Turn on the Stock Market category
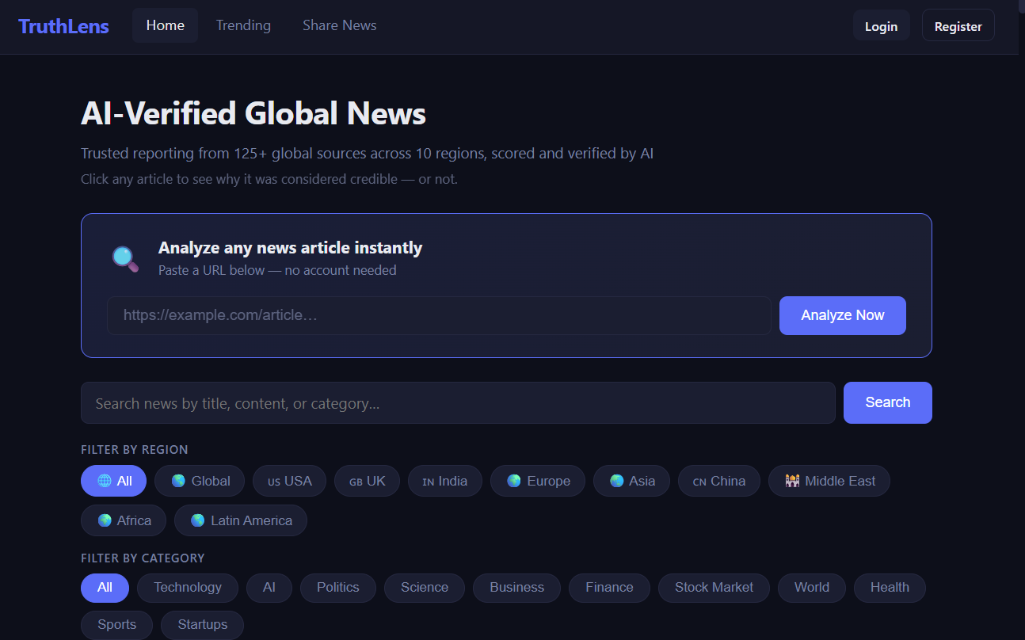 (x=714, y=588)
